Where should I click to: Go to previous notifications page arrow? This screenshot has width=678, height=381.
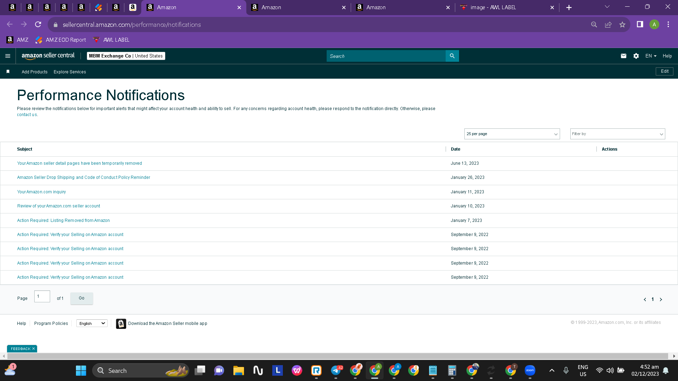click(645, 300)
